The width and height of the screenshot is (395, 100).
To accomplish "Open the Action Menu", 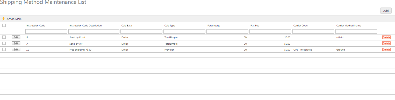I will coord(15,19).
